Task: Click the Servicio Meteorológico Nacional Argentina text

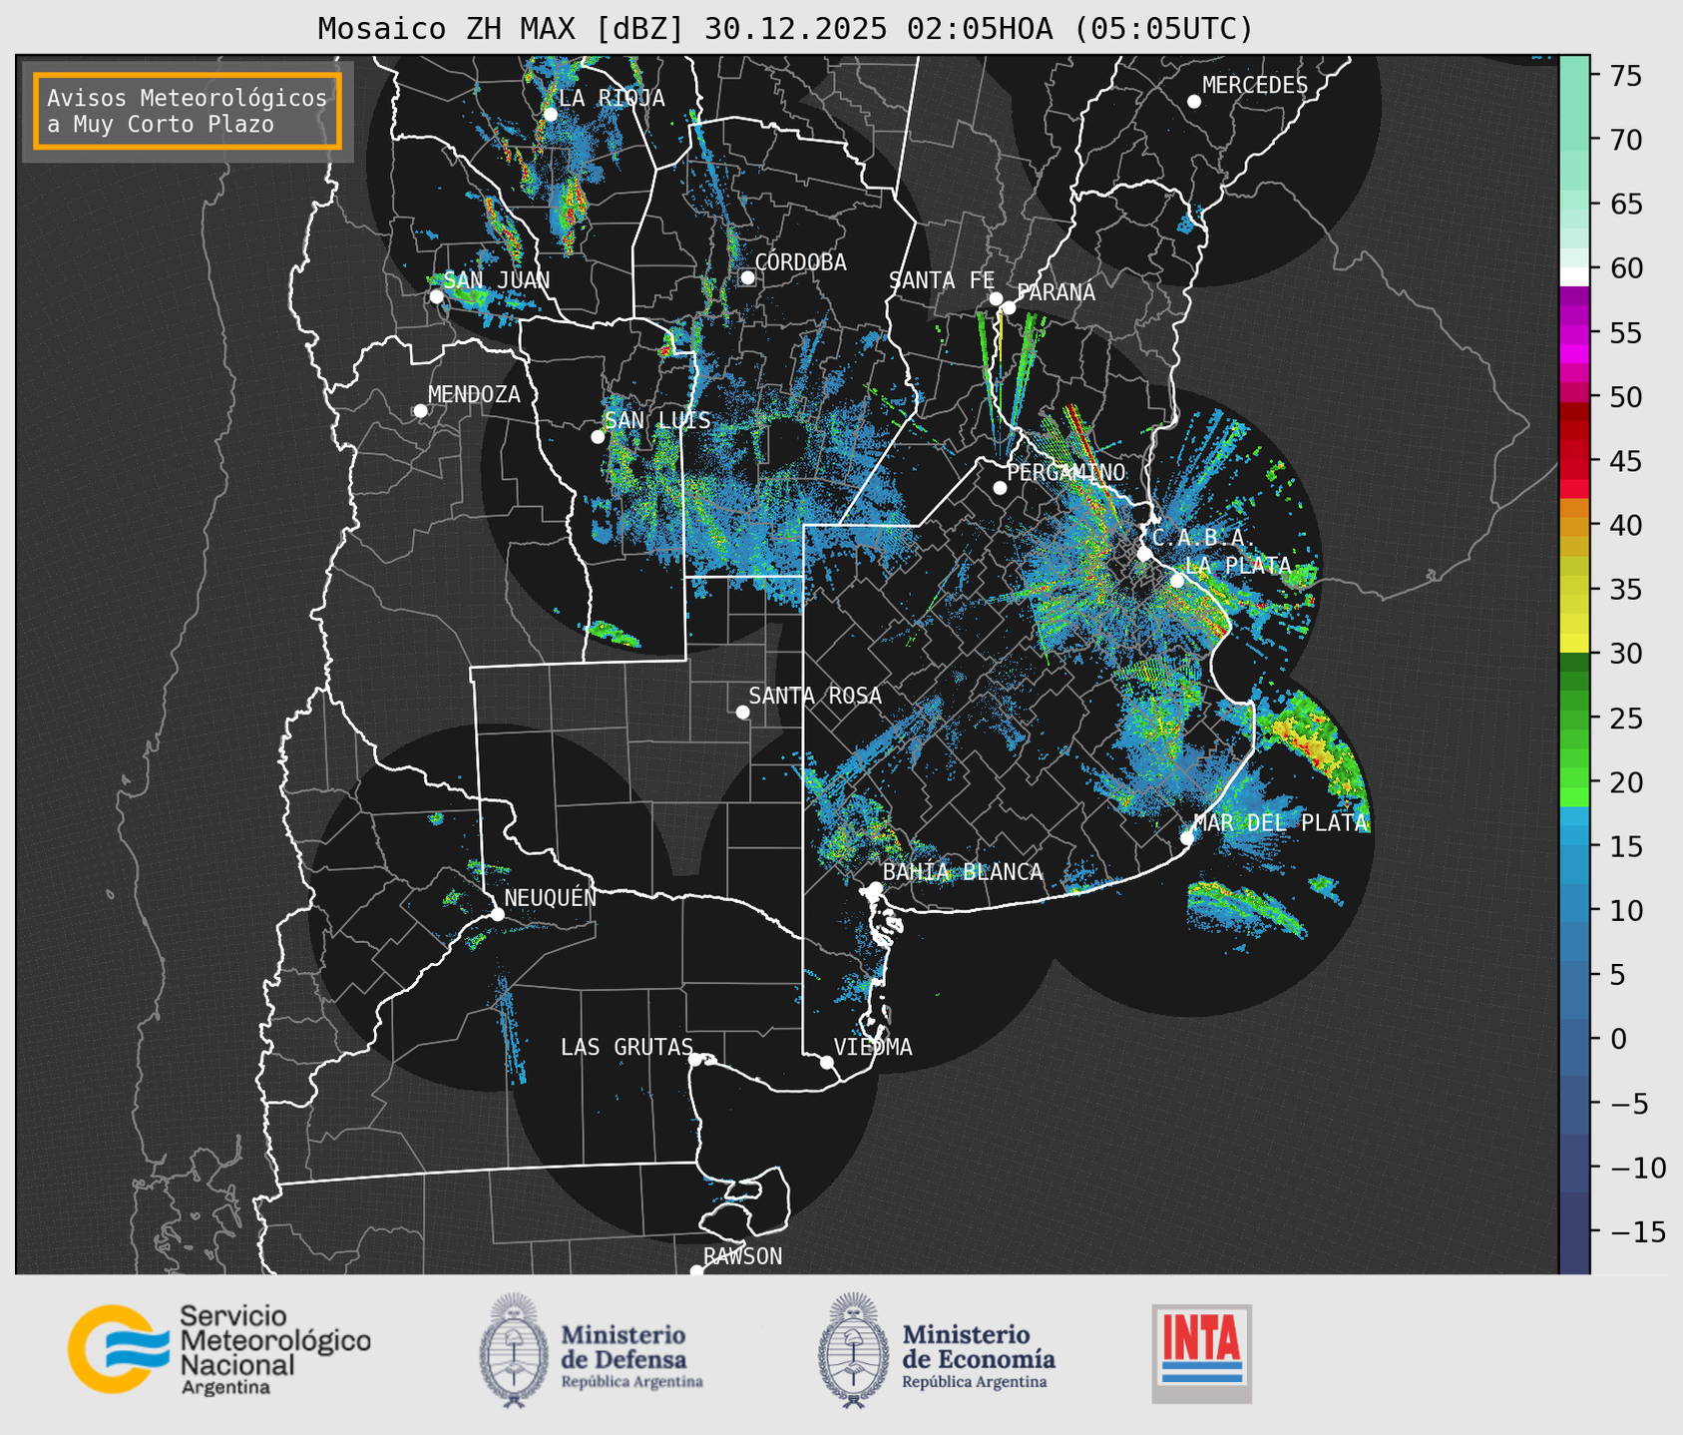Action: coord(274,1349)
